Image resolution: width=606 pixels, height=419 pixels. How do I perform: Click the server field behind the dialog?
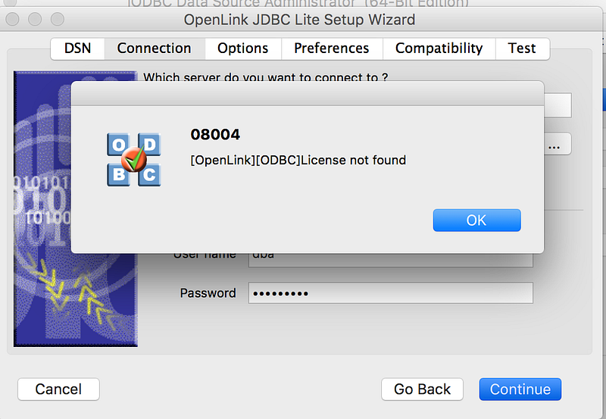[x=558, y=105]
